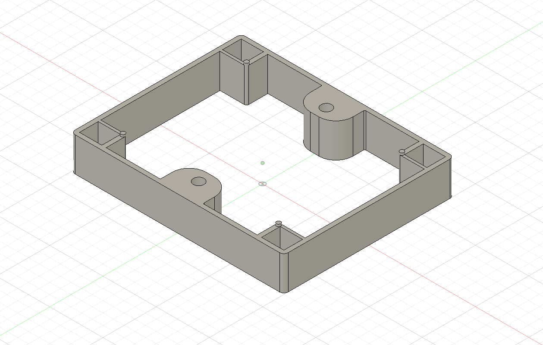Pick the small peg at the rightmost corner

click(x=402, y=151)
